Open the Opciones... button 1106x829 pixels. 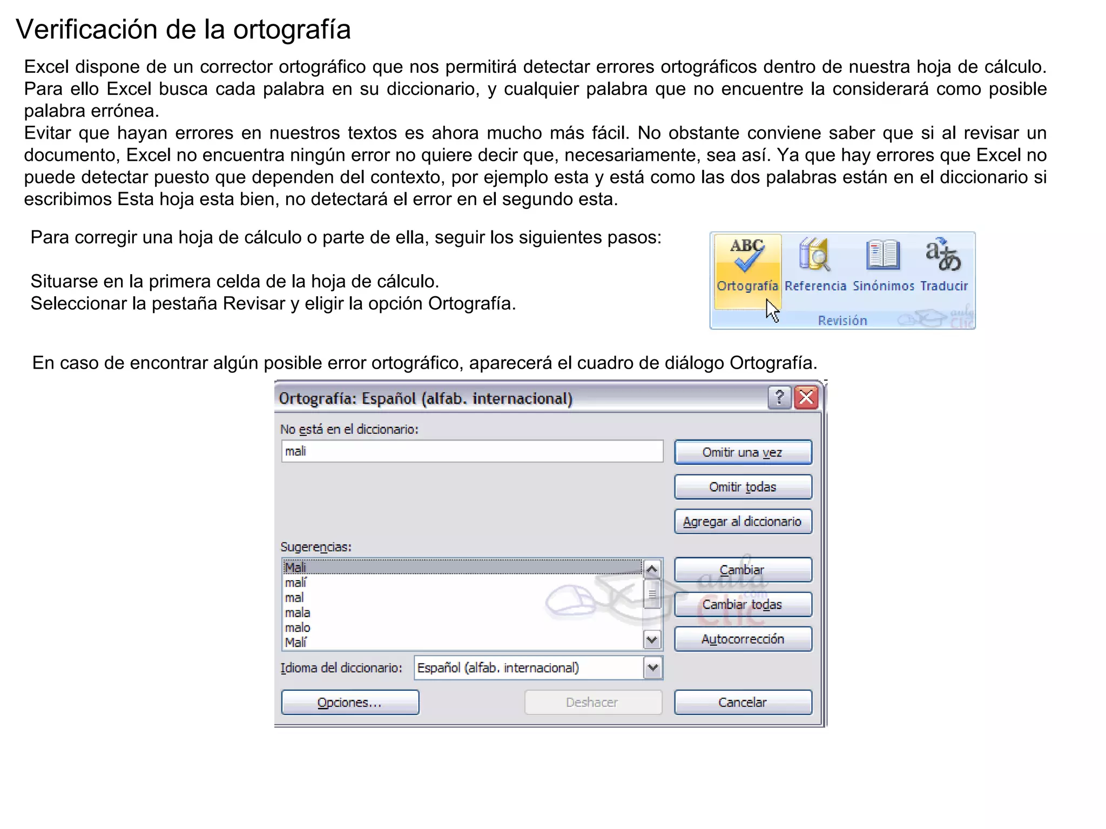pyautogui.click(x=350, y=702)
